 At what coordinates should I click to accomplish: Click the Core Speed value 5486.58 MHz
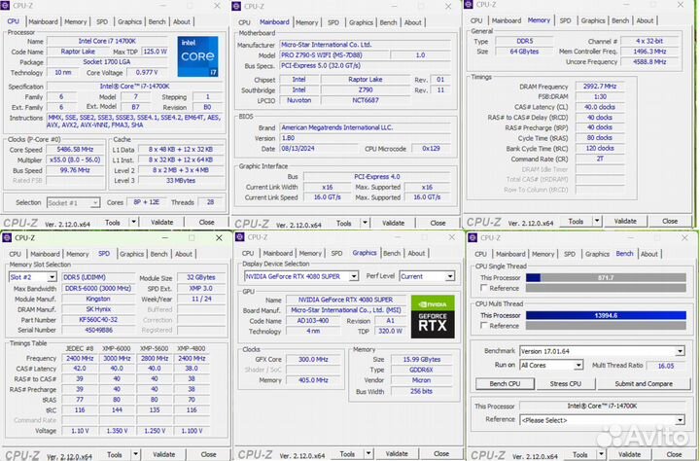click(75, 150)
